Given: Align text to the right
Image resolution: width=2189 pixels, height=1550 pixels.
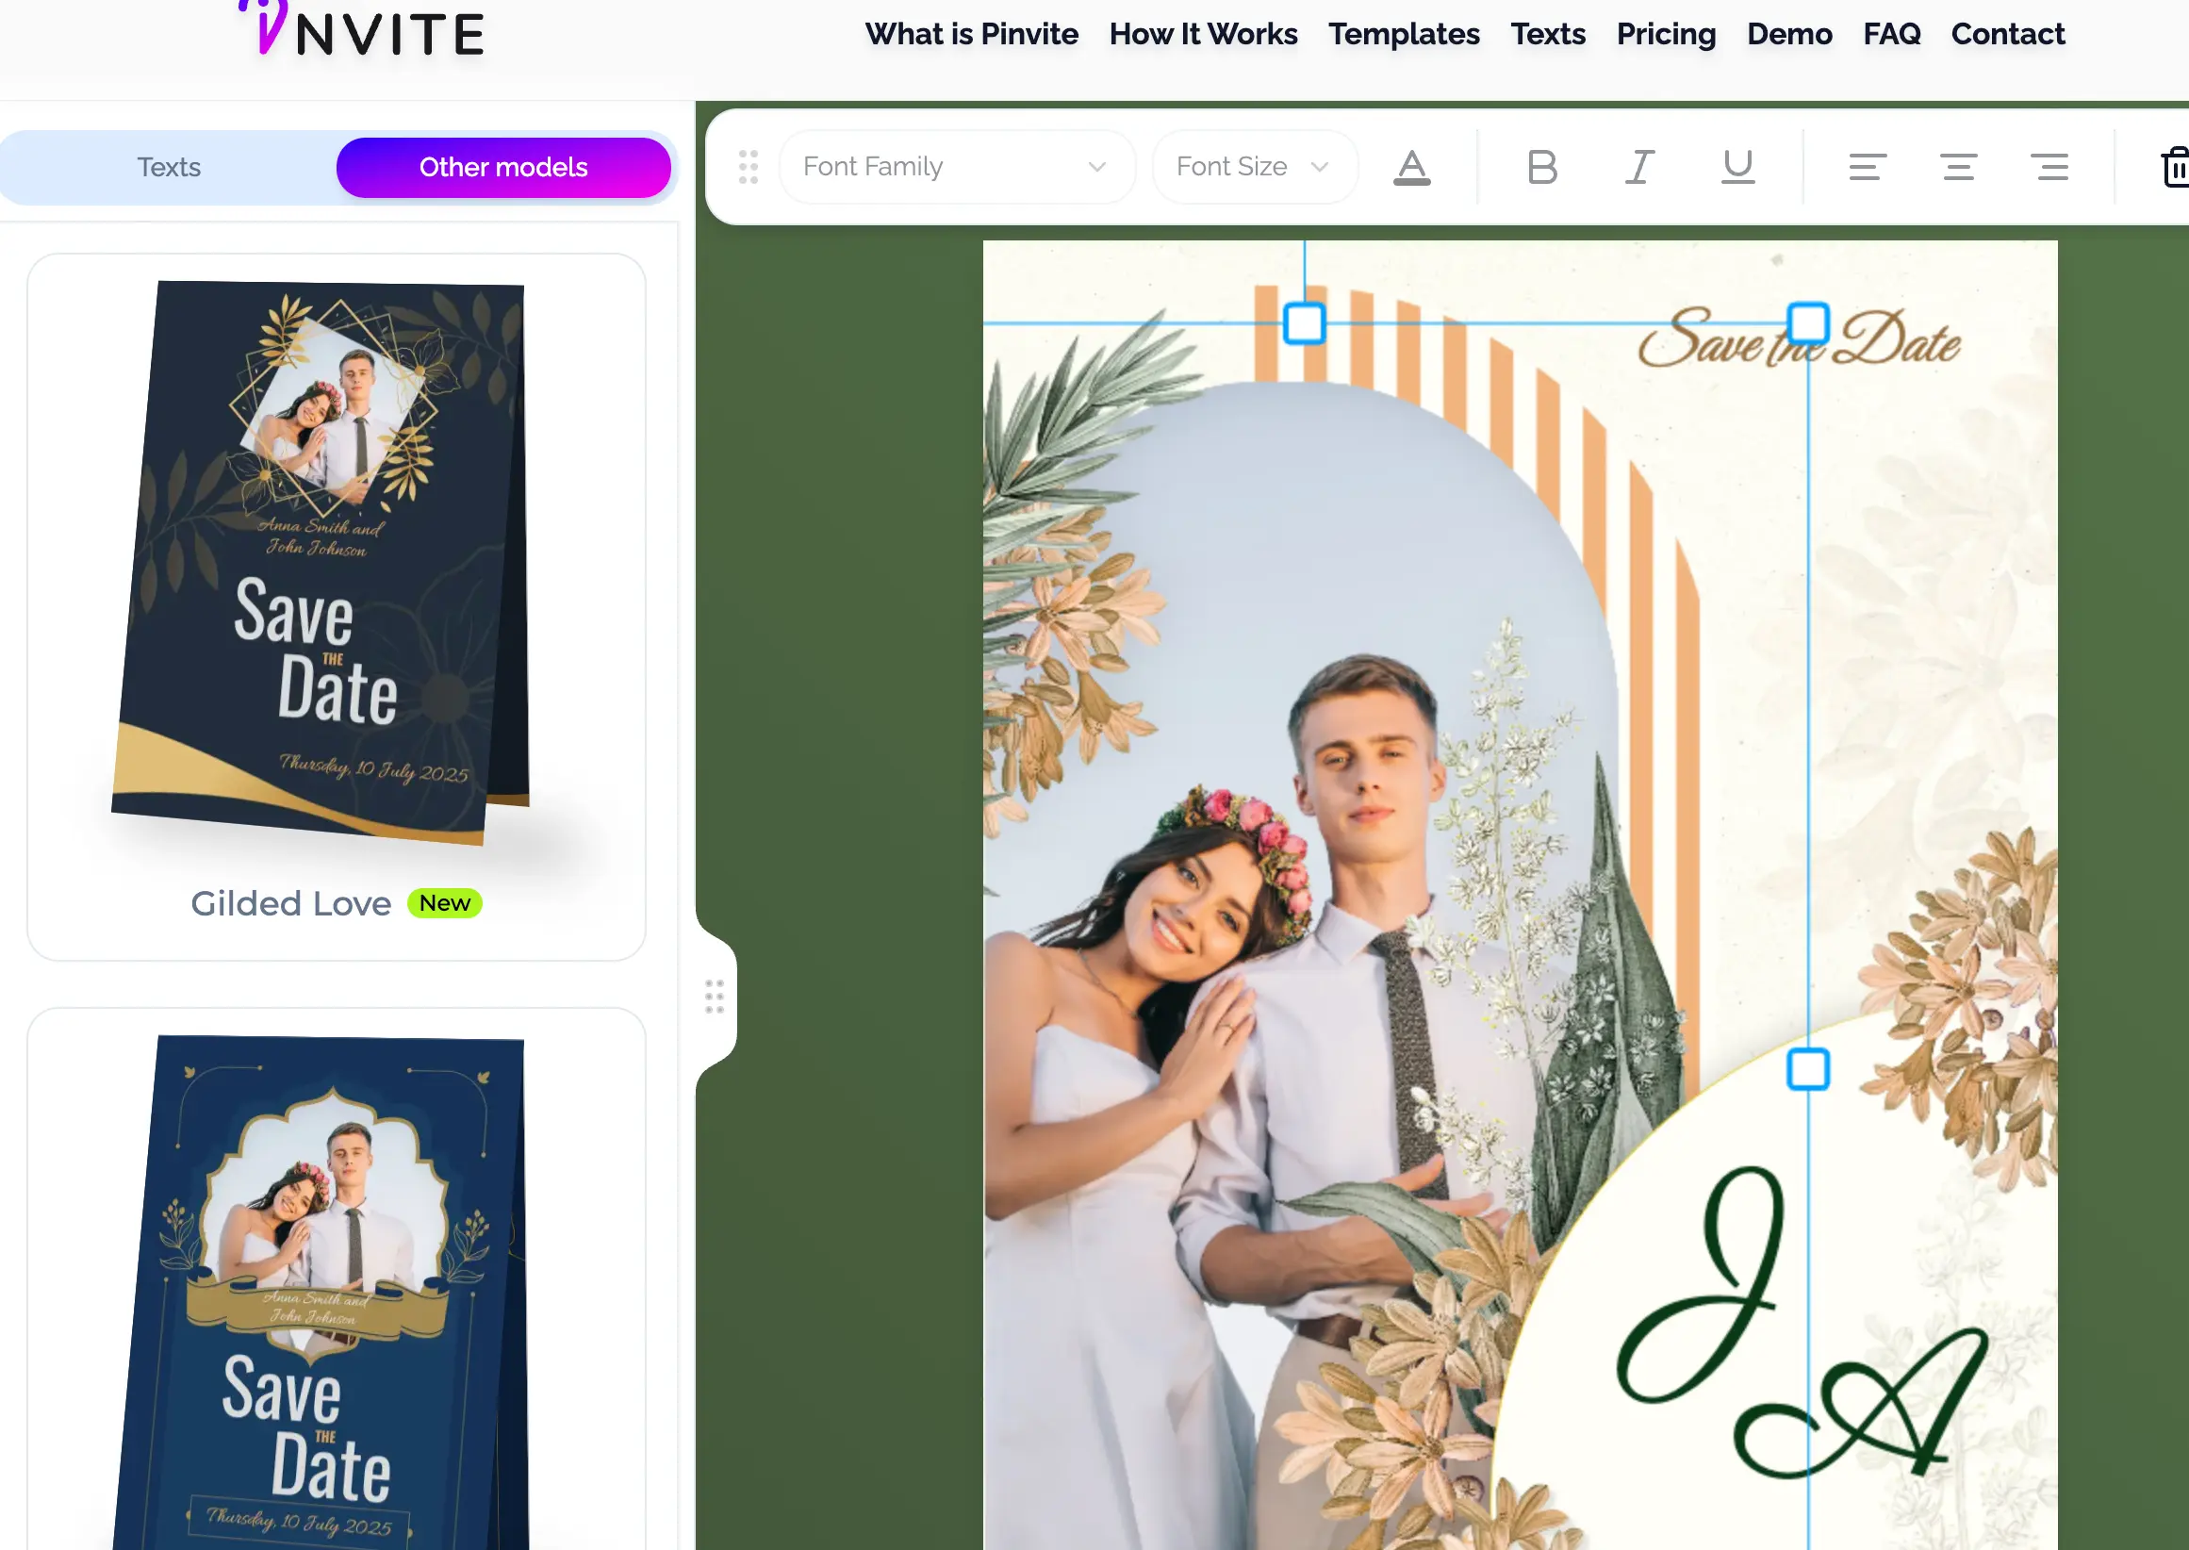Looking at the screenshot, I should (x=2049, y=167).
